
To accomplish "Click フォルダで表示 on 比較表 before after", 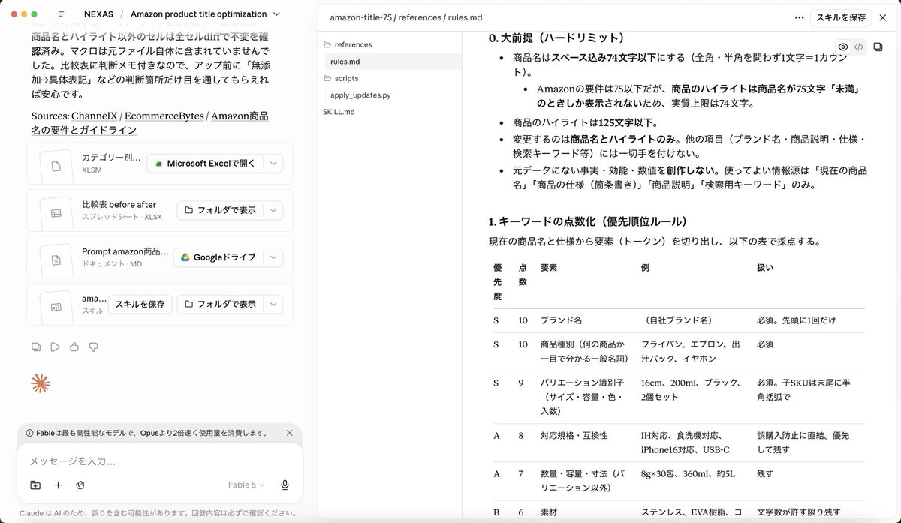I will coord(221,210).
